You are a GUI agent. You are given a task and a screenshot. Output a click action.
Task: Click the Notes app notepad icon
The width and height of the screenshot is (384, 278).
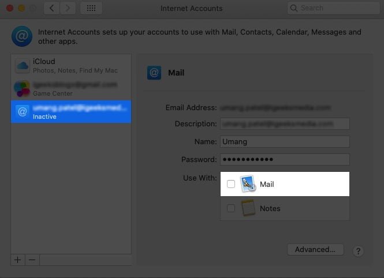point(248,208)
